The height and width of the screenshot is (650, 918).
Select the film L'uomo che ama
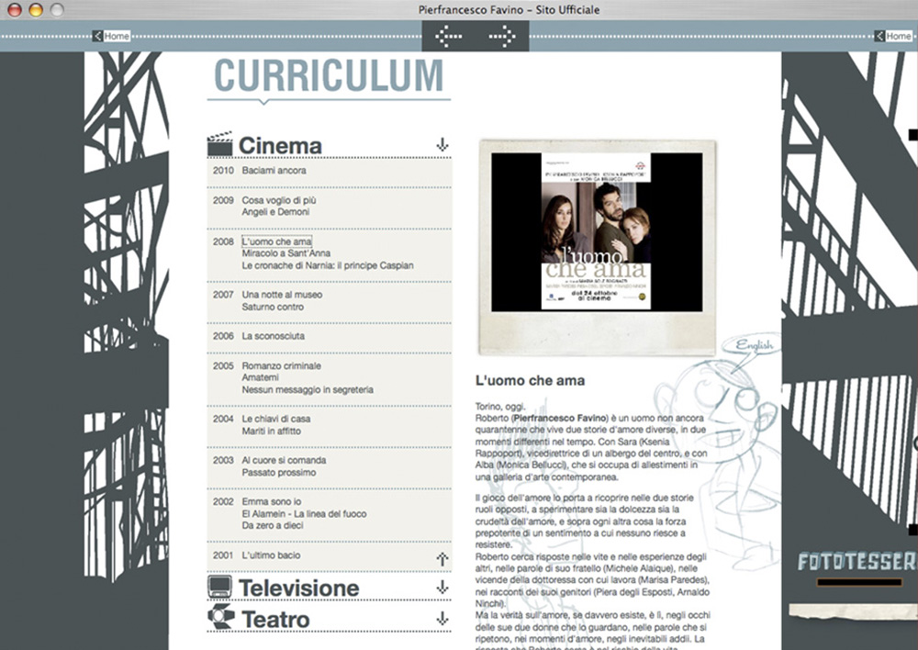[277, 241]
